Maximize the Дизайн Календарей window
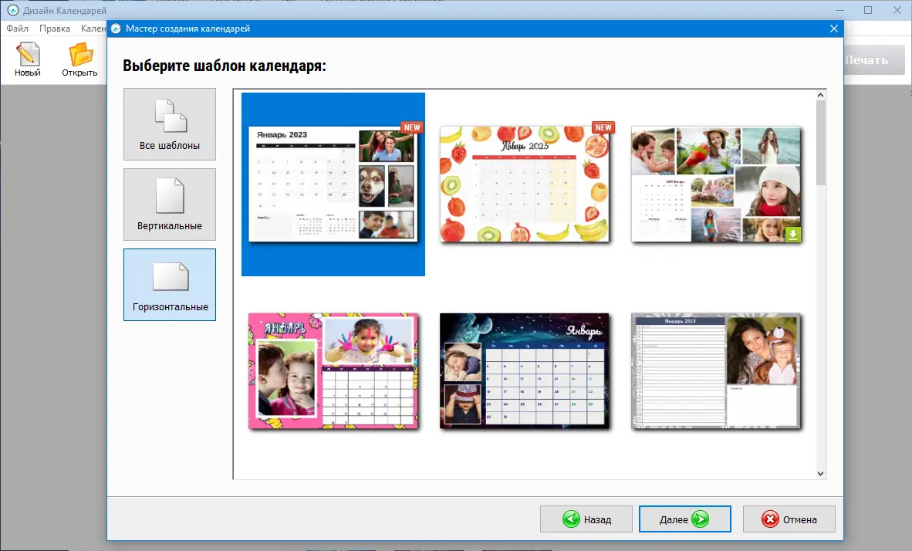The image size is (912, 551). pyautogui.click(x=868, y=10)
